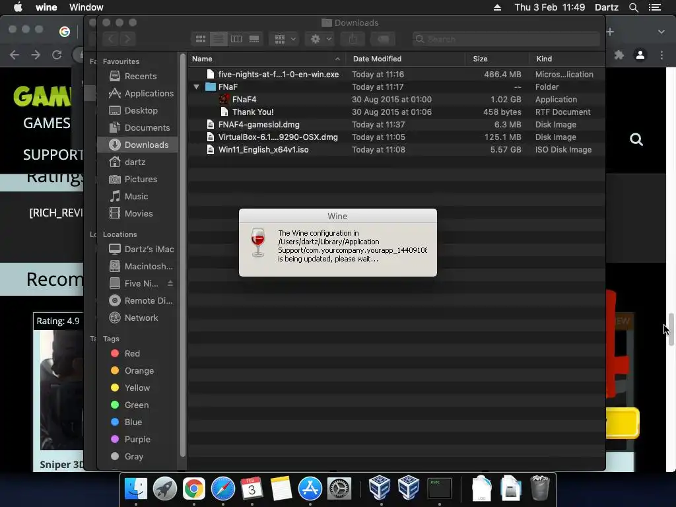The width and height of the screenshot is (676, 507).
Task: Click the Chrome page vertical scrollbar
Action: coord(671,329)
